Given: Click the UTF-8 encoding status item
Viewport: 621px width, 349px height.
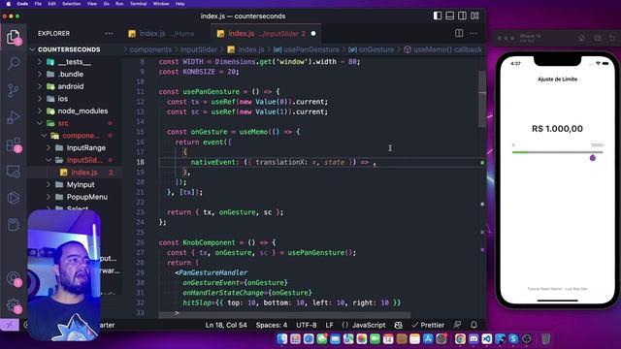Looking at the screenshot, I should pos(307,325).
